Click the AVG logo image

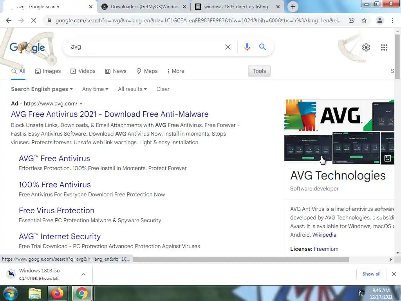(x=323, y=116)
